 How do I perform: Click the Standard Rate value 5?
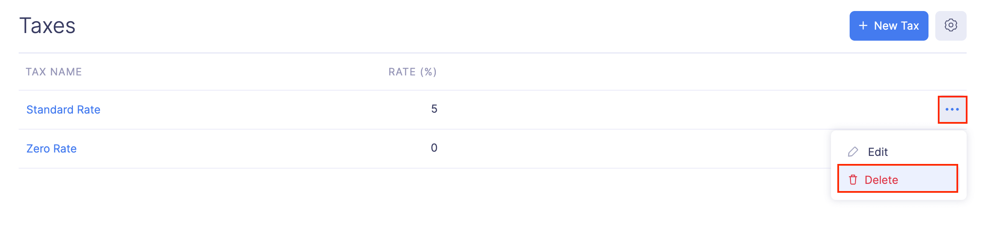(434, 109)
